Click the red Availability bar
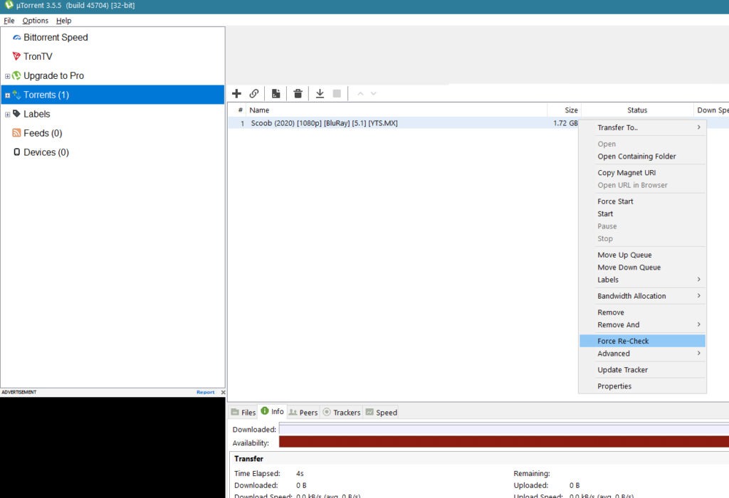The height and width of the screenshot is (498, 729). 498,441
